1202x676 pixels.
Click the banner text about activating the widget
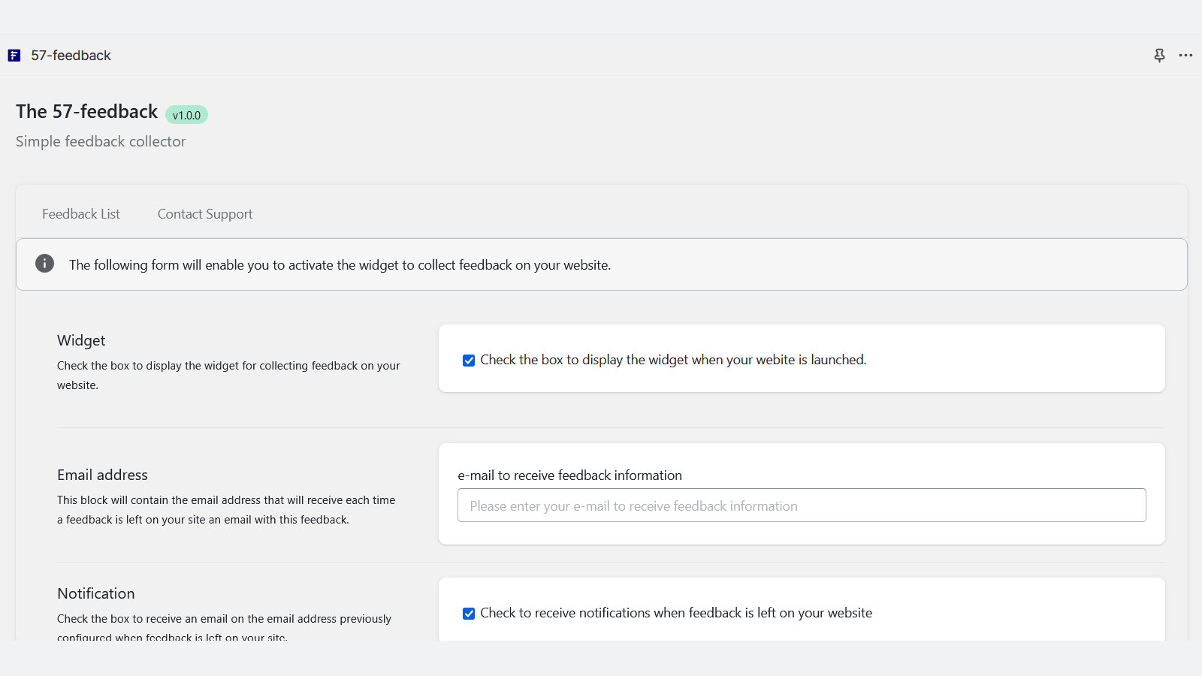coord(340,265)
